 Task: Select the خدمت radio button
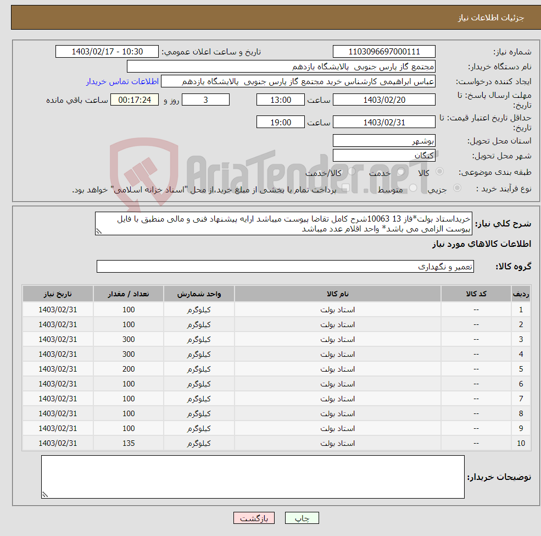(400, 172)
